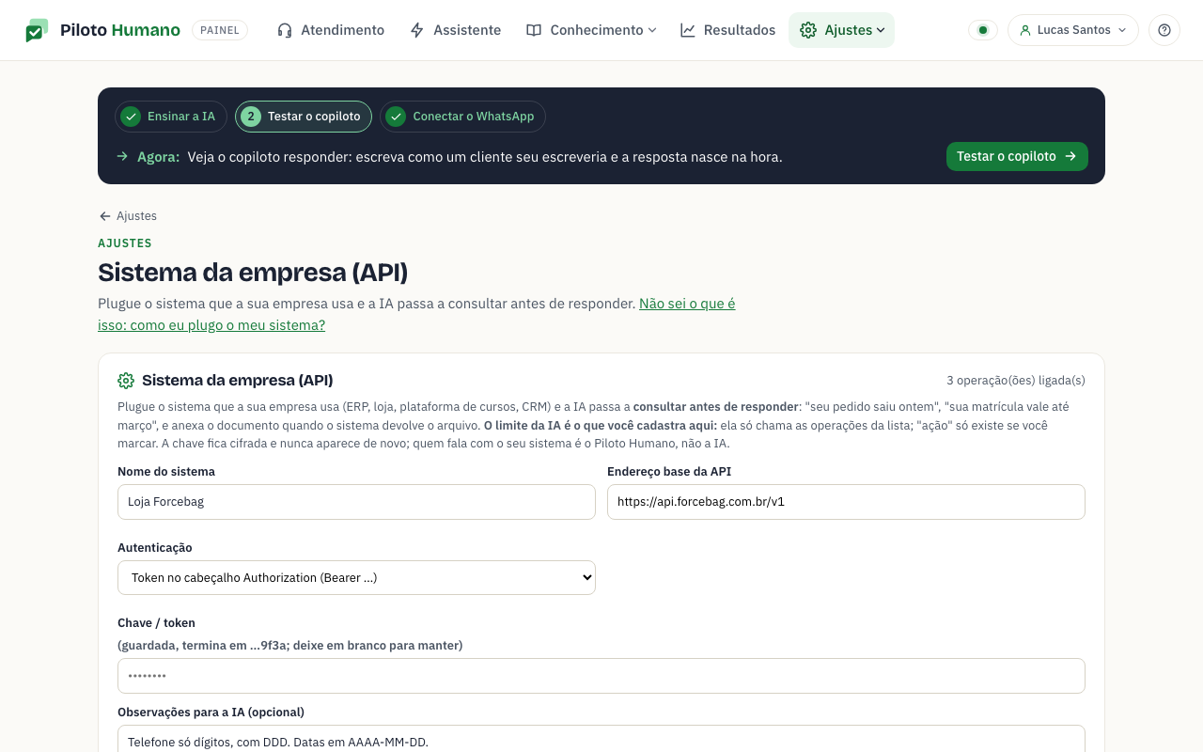
Task: Click the help question mark icon
Action: (1164, 30)
